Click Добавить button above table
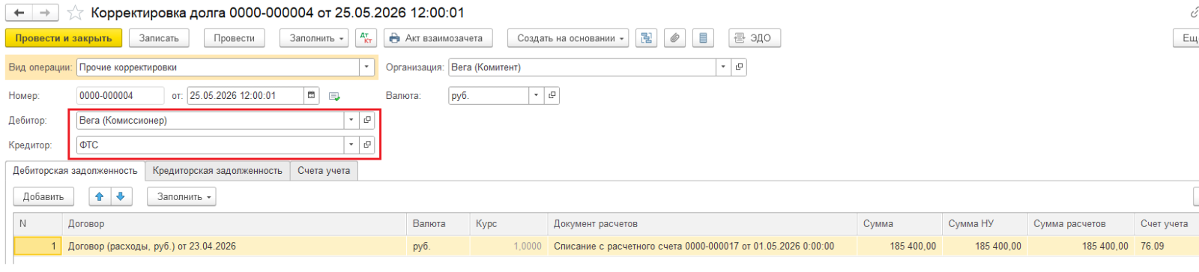The image size is (1199, 272). (43, 197)
